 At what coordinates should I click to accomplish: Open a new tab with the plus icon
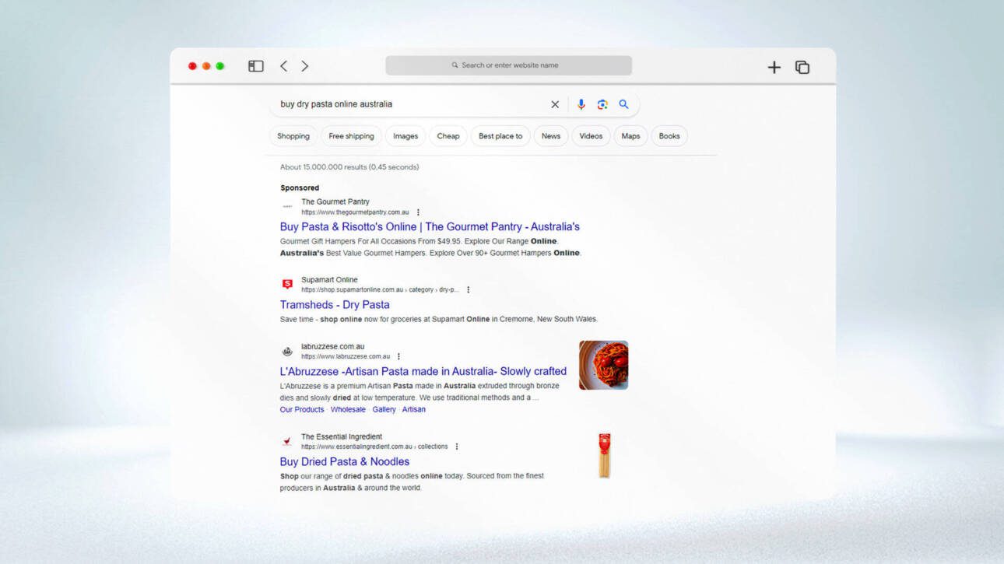(774, 67)
